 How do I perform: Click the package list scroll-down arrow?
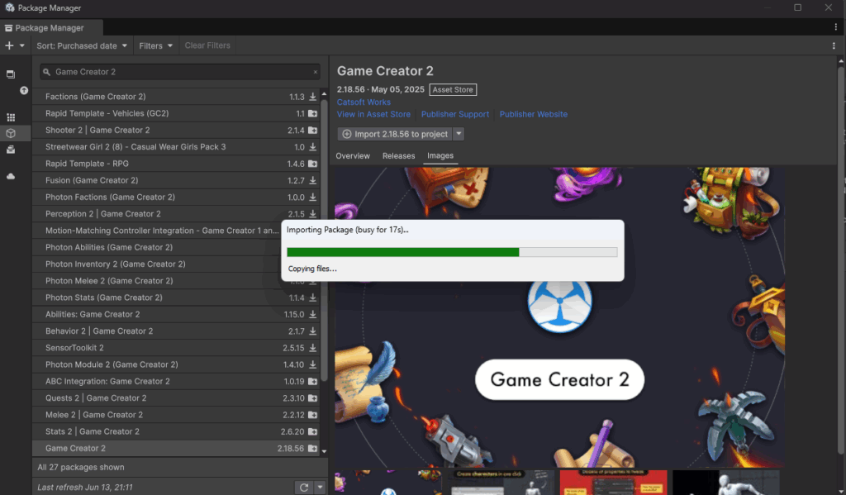[x=324, y=451]
